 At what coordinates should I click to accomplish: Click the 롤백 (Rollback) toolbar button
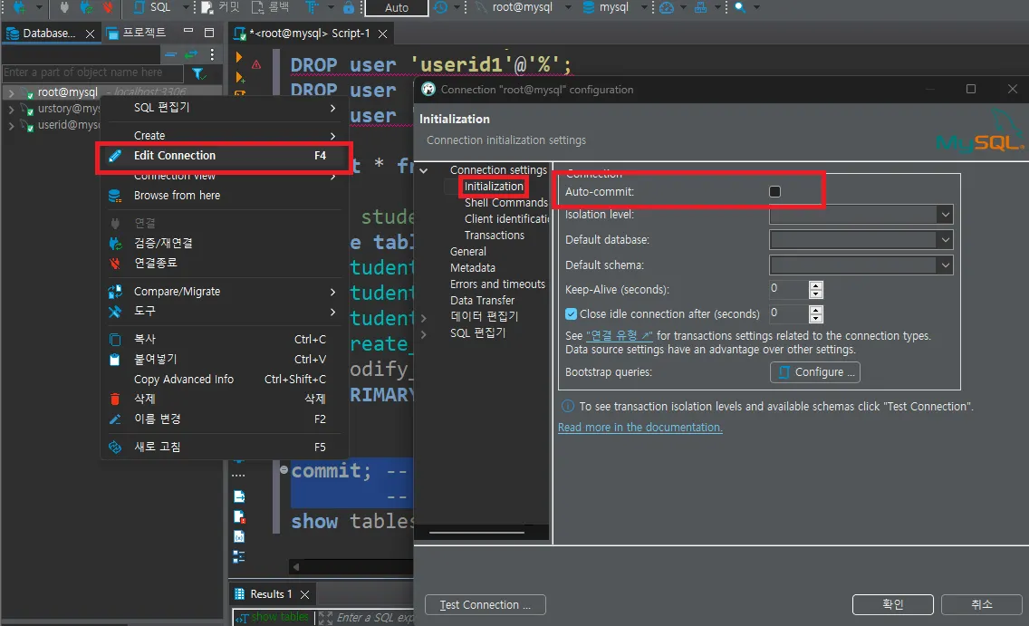pyautogui.click(x=271, y=7)
